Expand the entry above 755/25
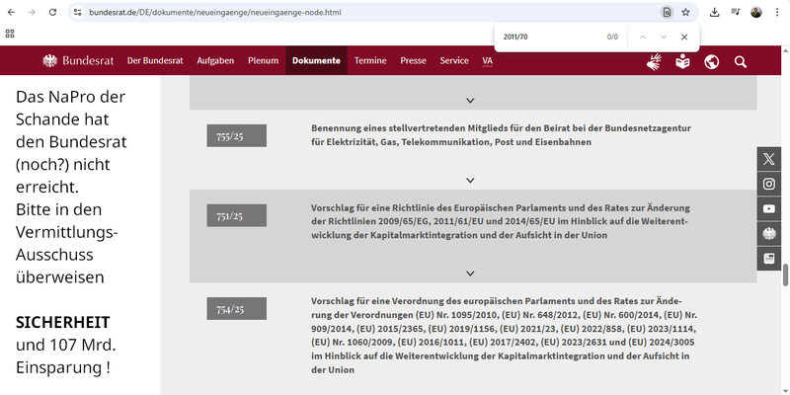Viewport: 790px width, 395px height. 470,100
